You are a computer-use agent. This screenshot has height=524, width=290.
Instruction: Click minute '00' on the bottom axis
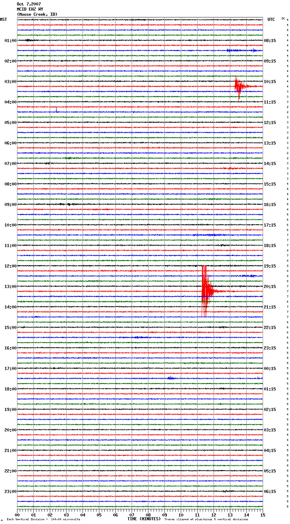pos(17,515)
